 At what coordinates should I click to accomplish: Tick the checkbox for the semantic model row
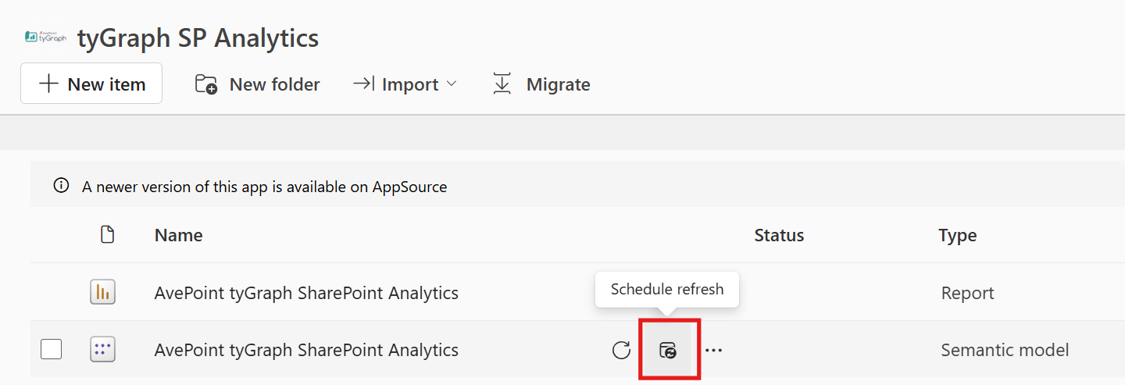[51, 350]
